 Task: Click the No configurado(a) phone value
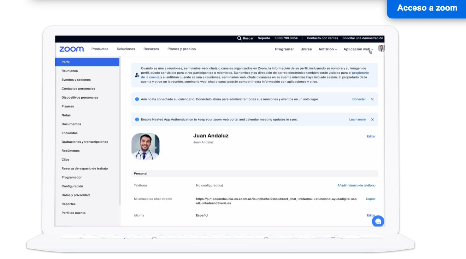coord(209,185)
